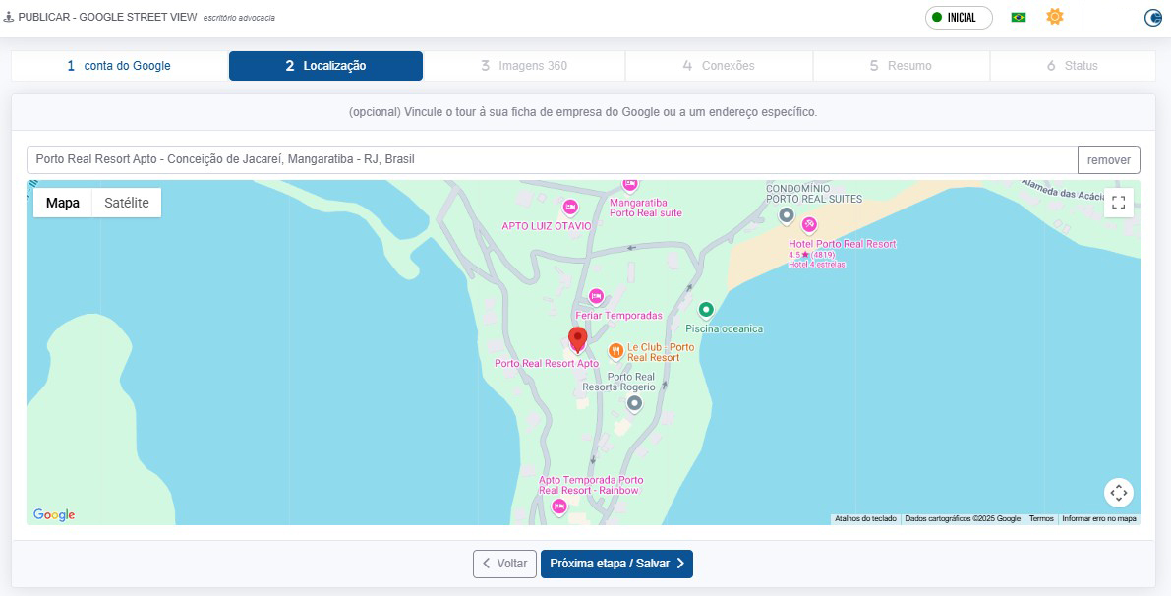This screenshot has height=596, width=1171.
Task: Click Piscina oceanica green marker
Action: click(705, 310)
